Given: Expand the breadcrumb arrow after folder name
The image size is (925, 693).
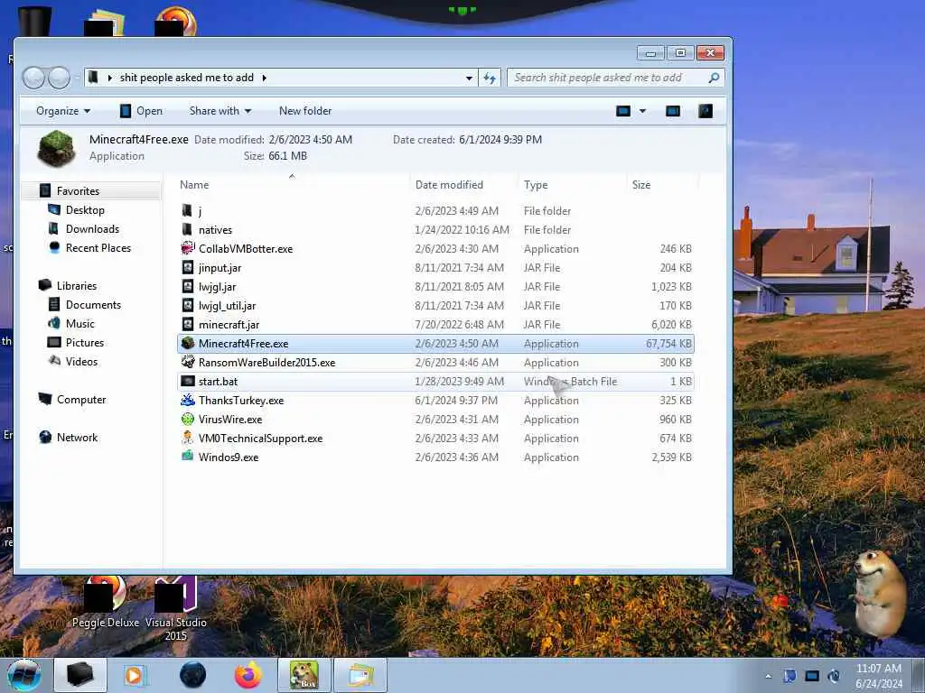Looking at the screenshot, I should (264, 78).
